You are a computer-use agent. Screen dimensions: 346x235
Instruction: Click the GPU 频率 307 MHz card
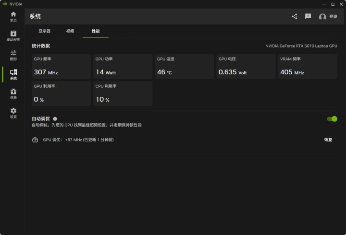[62, 66]
